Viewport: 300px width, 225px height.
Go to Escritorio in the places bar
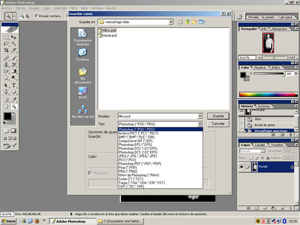pos(83,54)
